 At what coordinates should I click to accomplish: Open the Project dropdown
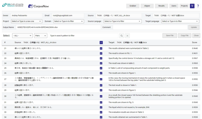[x=26, y=21]
